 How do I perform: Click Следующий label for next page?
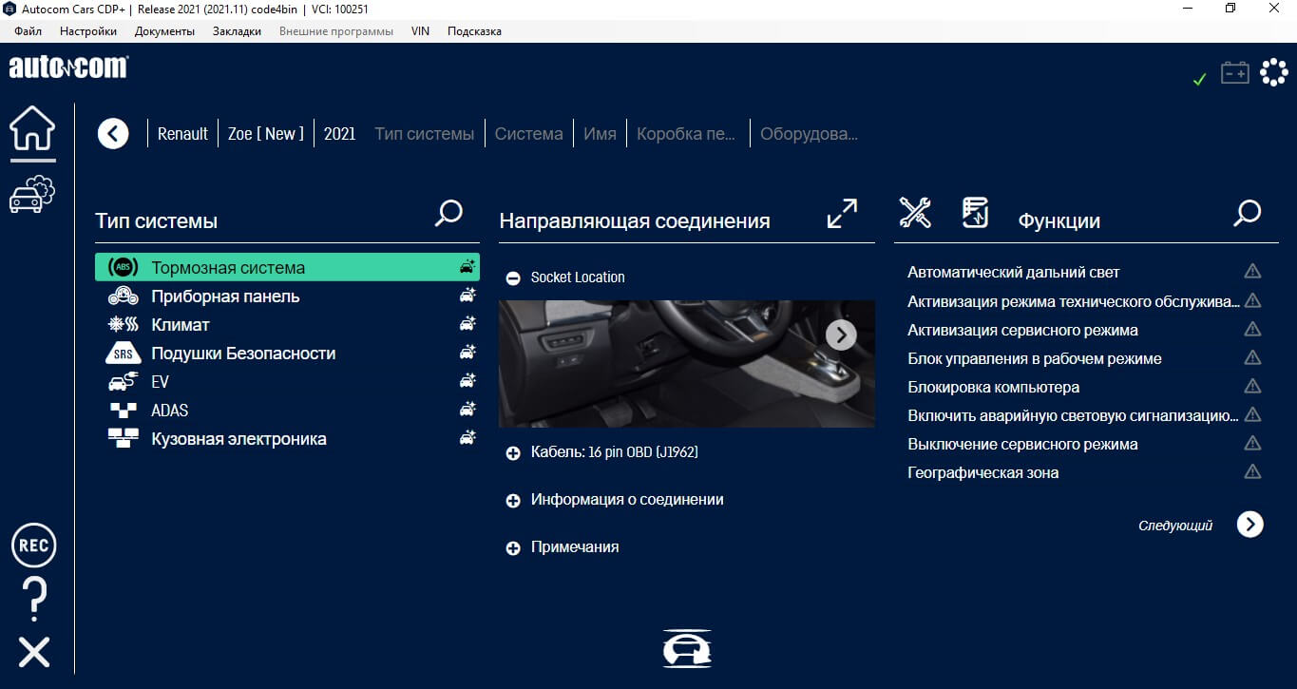pos(1175,525)
